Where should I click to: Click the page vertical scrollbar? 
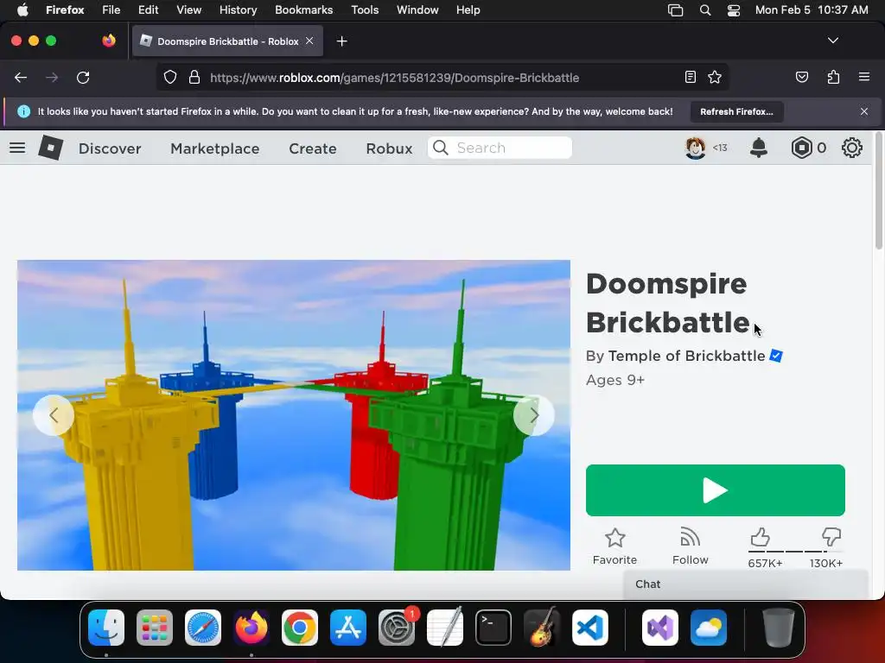tap(879, 191)
